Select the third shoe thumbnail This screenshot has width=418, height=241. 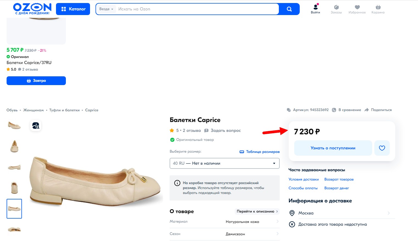(x=14, y=167)
